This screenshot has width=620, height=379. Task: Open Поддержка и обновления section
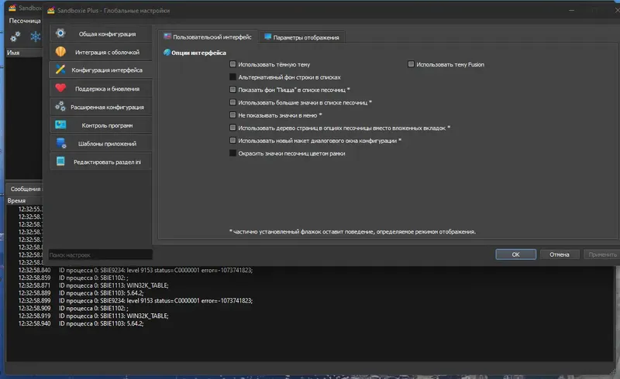pos(101,88)
